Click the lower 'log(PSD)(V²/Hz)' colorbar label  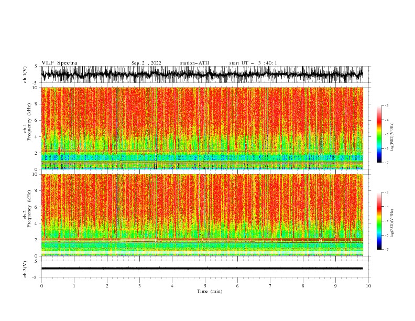click(x=392, y=223)
